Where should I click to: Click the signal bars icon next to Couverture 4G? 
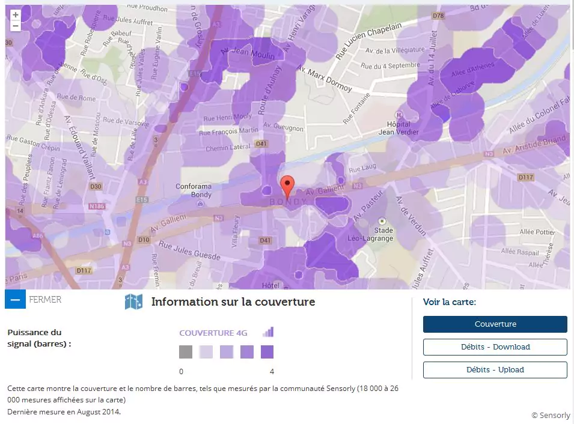[x=268, y=332]
